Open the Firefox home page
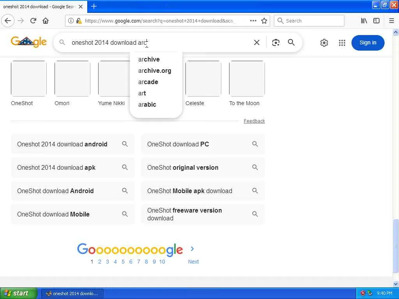399x299 pixels. (x=46, y=21)
